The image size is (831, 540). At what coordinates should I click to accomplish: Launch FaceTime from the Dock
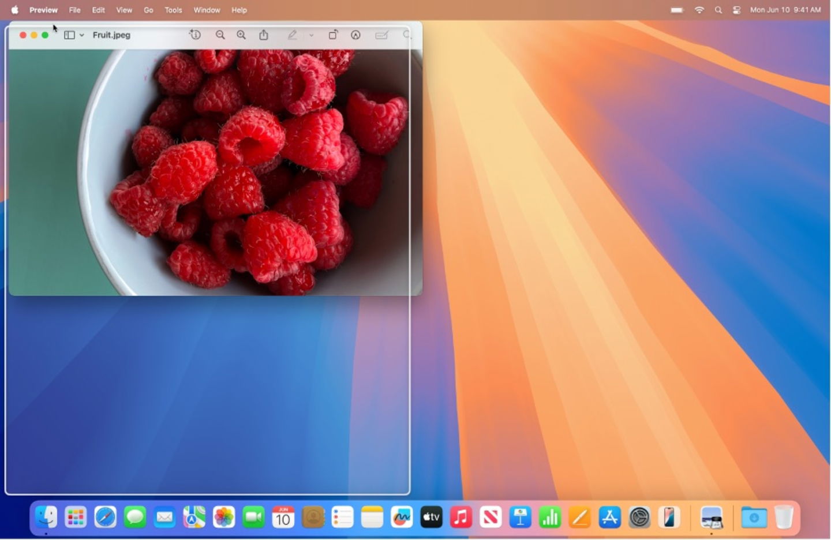point(253,517)
